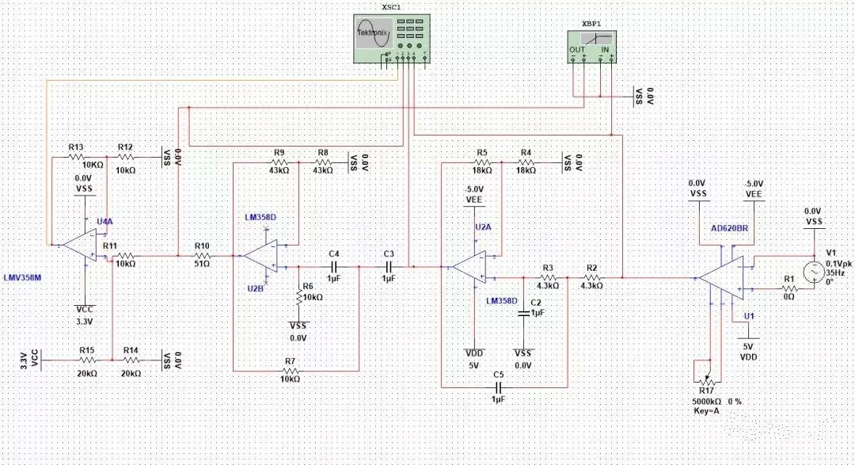Select resistor R14 symbol

[x=131, y=360]
